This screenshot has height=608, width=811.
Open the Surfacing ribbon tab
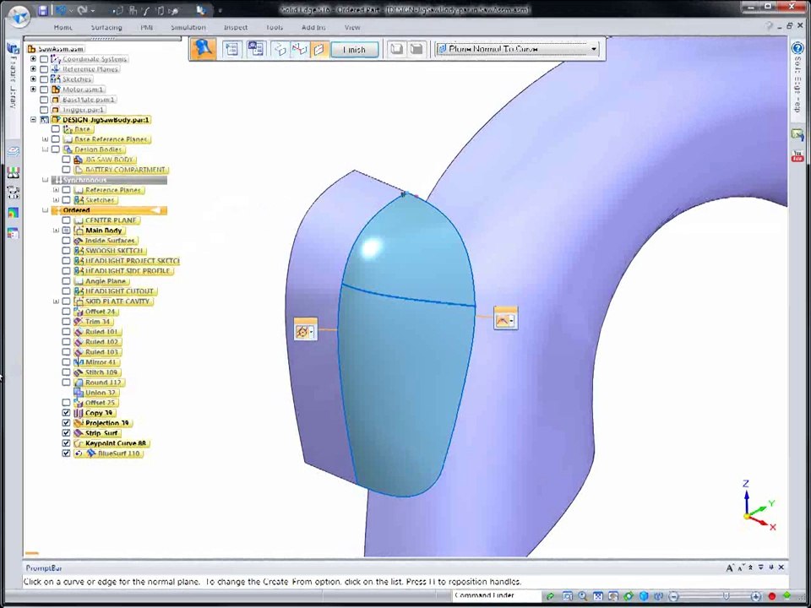(x=106, y=27)
